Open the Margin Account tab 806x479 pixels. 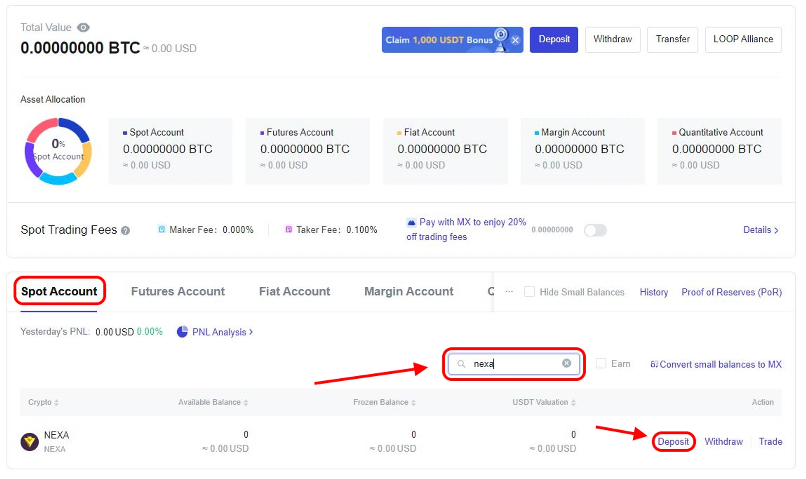click(x=409, y=291)
